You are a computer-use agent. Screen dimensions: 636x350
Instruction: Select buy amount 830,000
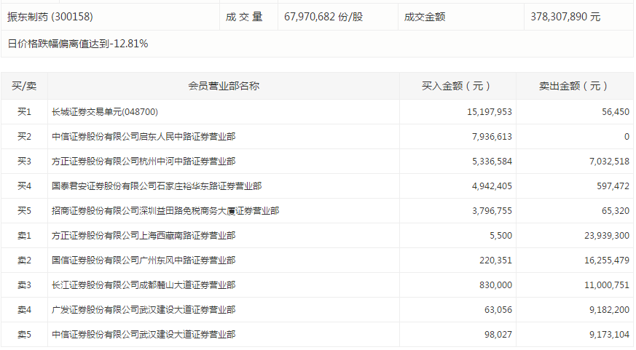click(495, 285)
